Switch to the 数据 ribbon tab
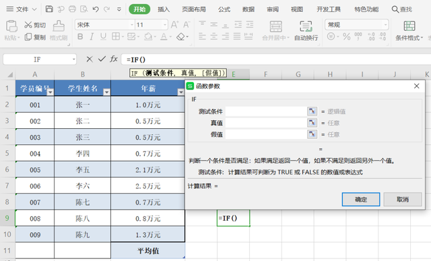Image resolution: width=431 pixels, height=261 pixels. (x=248, y=9)
